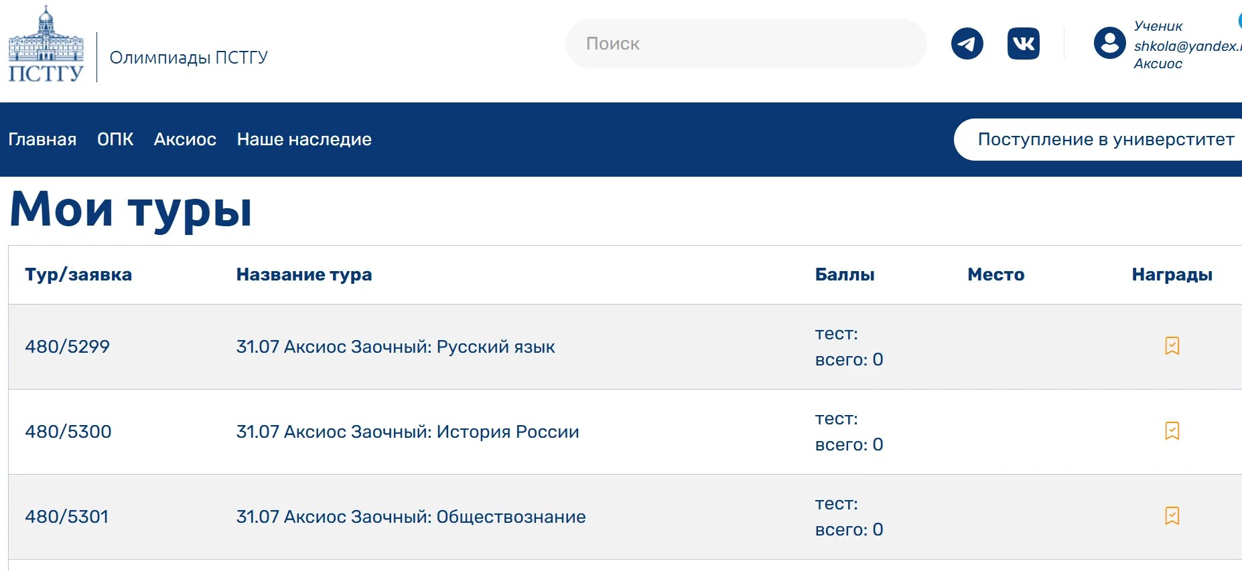Click the user email shkola@yandex account text
This screenshot has height=571, width=1242.
tap(1187, 46)
